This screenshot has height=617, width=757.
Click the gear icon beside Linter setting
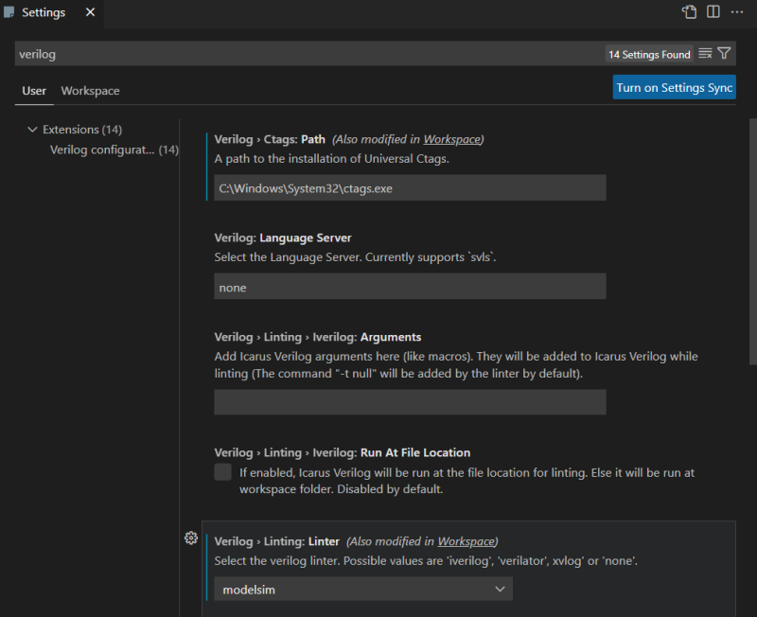tap(191, 538)
